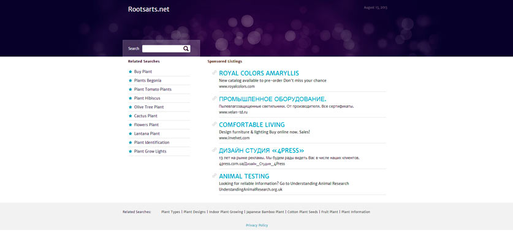Click the star icon beside Cactus Plant
513x245 pixels.
pos(131,116)
